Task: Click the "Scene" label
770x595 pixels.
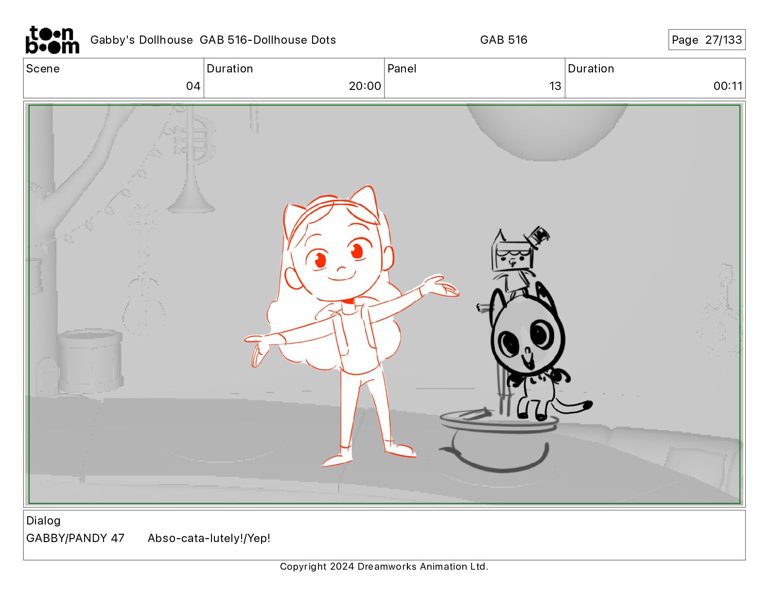Action: pyautogui.click(x=43, y=69)
